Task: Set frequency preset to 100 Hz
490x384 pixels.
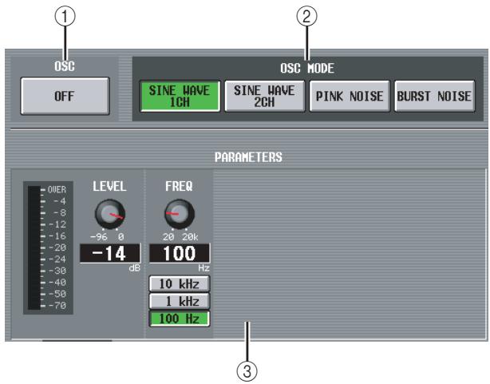Action: [180, 319]
